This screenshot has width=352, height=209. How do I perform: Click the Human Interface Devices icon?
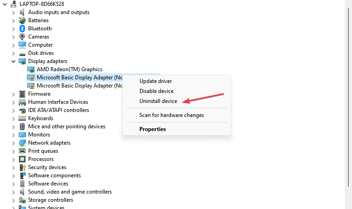pos(22,102)
